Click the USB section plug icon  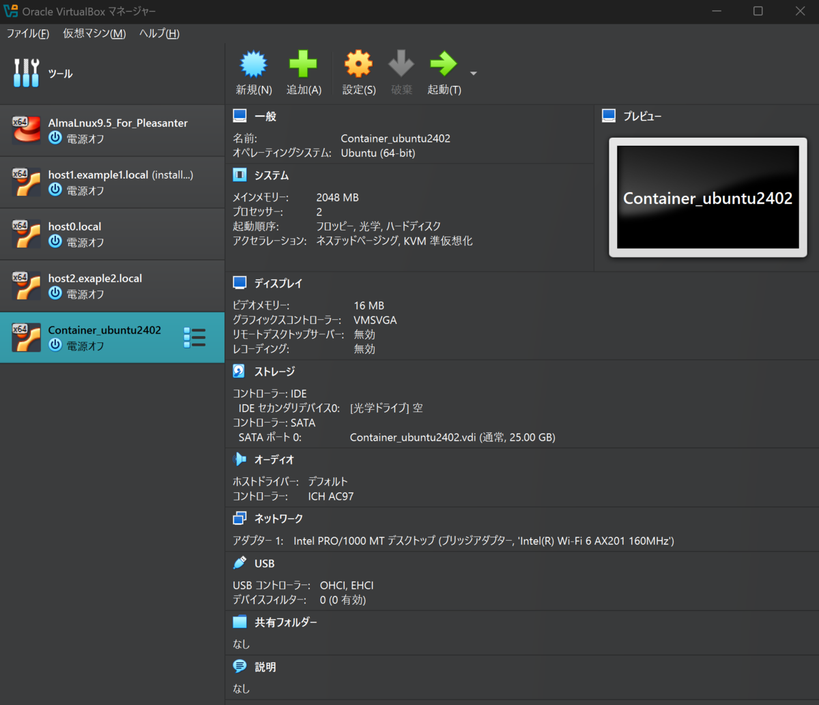tap(240, 563)
